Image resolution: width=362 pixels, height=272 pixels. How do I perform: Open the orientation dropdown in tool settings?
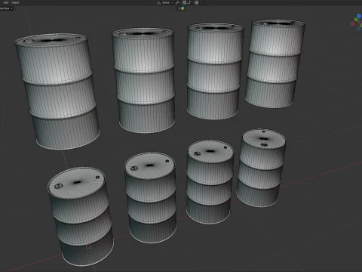click(6, 8)
